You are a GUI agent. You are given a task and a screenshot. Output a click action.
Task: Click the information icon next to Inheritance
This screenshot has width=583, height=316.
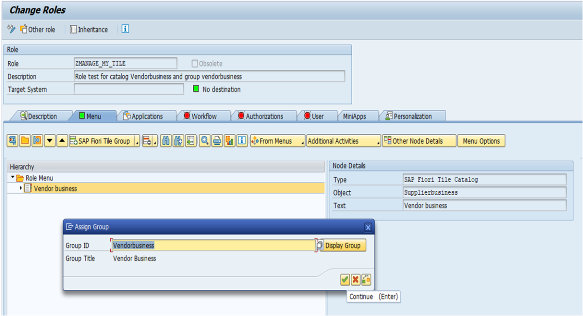pyautogui.click(x=125, y=29)
